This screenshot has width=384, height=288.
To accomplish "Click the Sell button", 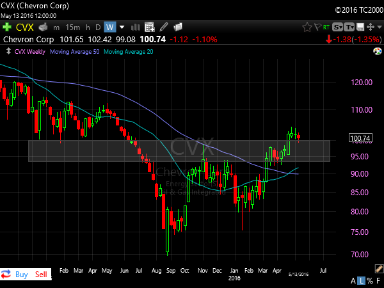I will pos(41,275).
